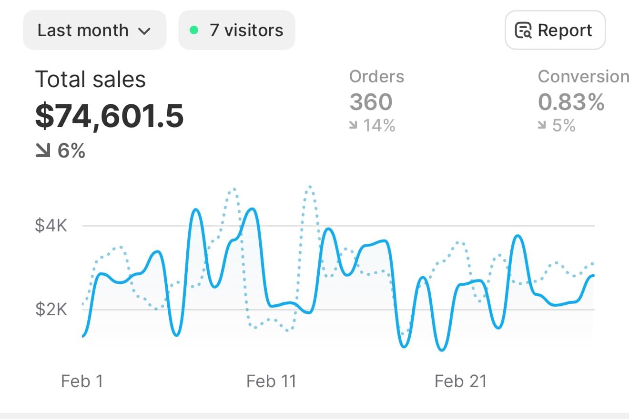Click the $4K gridline label

pyautogui.click(x=51, y=225)
